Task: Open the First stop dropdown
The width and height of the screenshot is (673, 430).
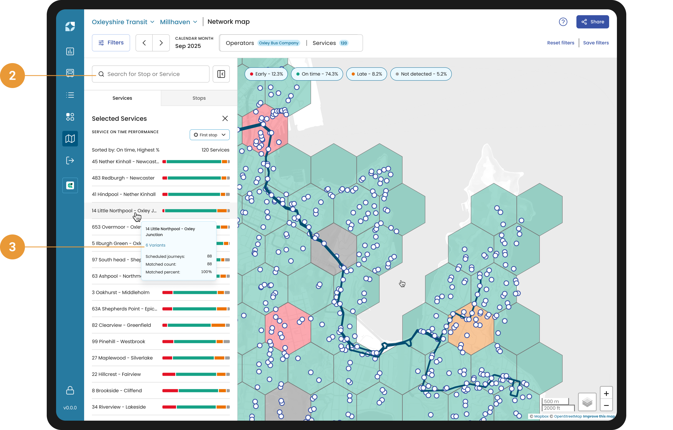Action: click(210, 135)
